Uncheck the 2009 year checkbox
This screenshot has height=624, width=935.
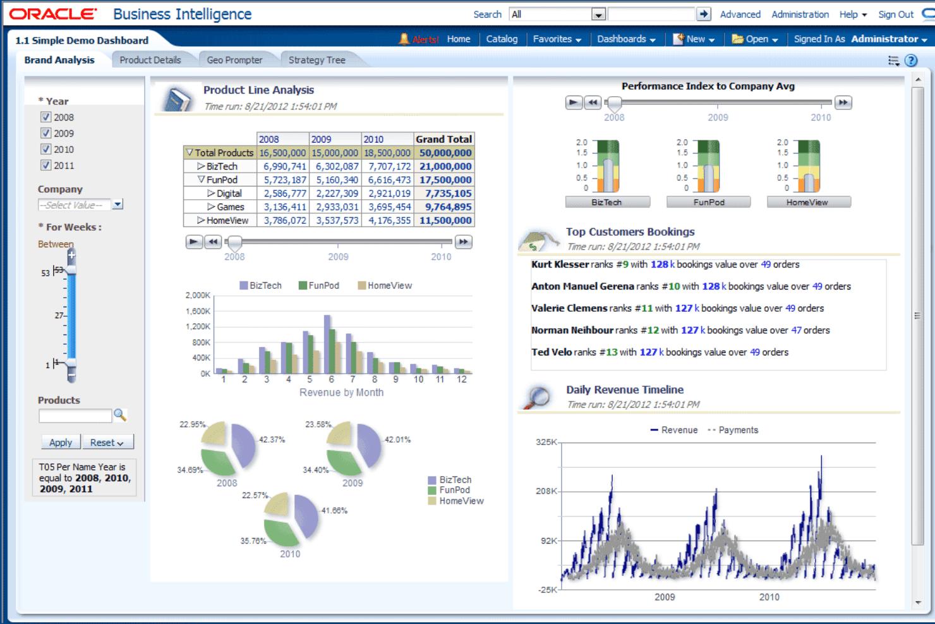(x=45, y=133)
